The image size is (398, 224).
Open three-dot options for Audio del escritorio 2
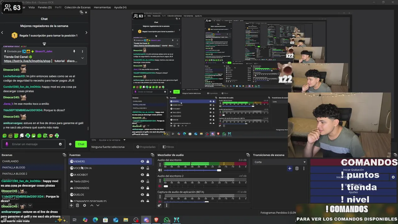point(160,181)
